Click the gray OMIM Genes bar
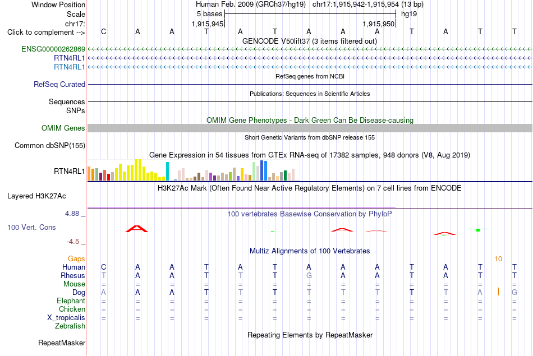533x356 pixels. pyautogui.click(x=310, y=128)
